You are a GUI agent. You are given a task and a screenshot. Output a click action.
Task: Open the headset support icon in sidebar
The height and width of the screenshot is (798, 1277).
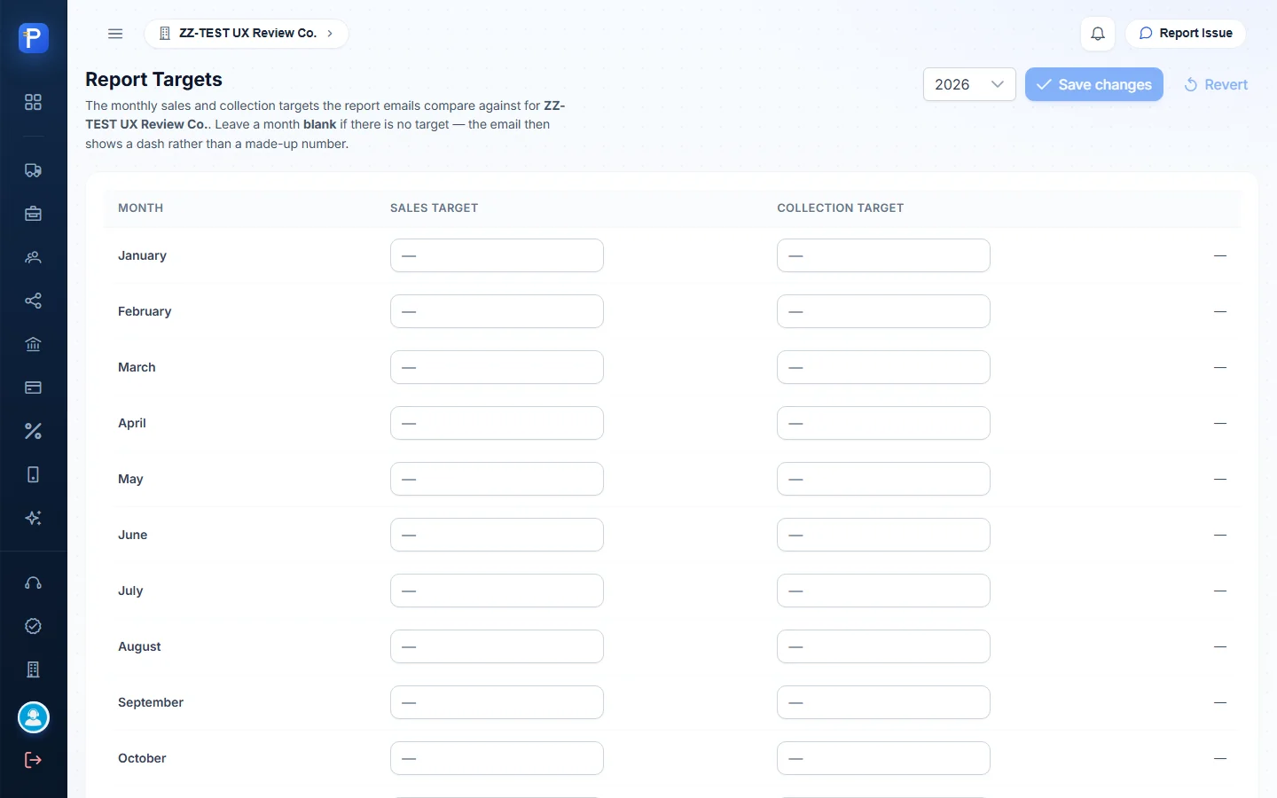33,583
